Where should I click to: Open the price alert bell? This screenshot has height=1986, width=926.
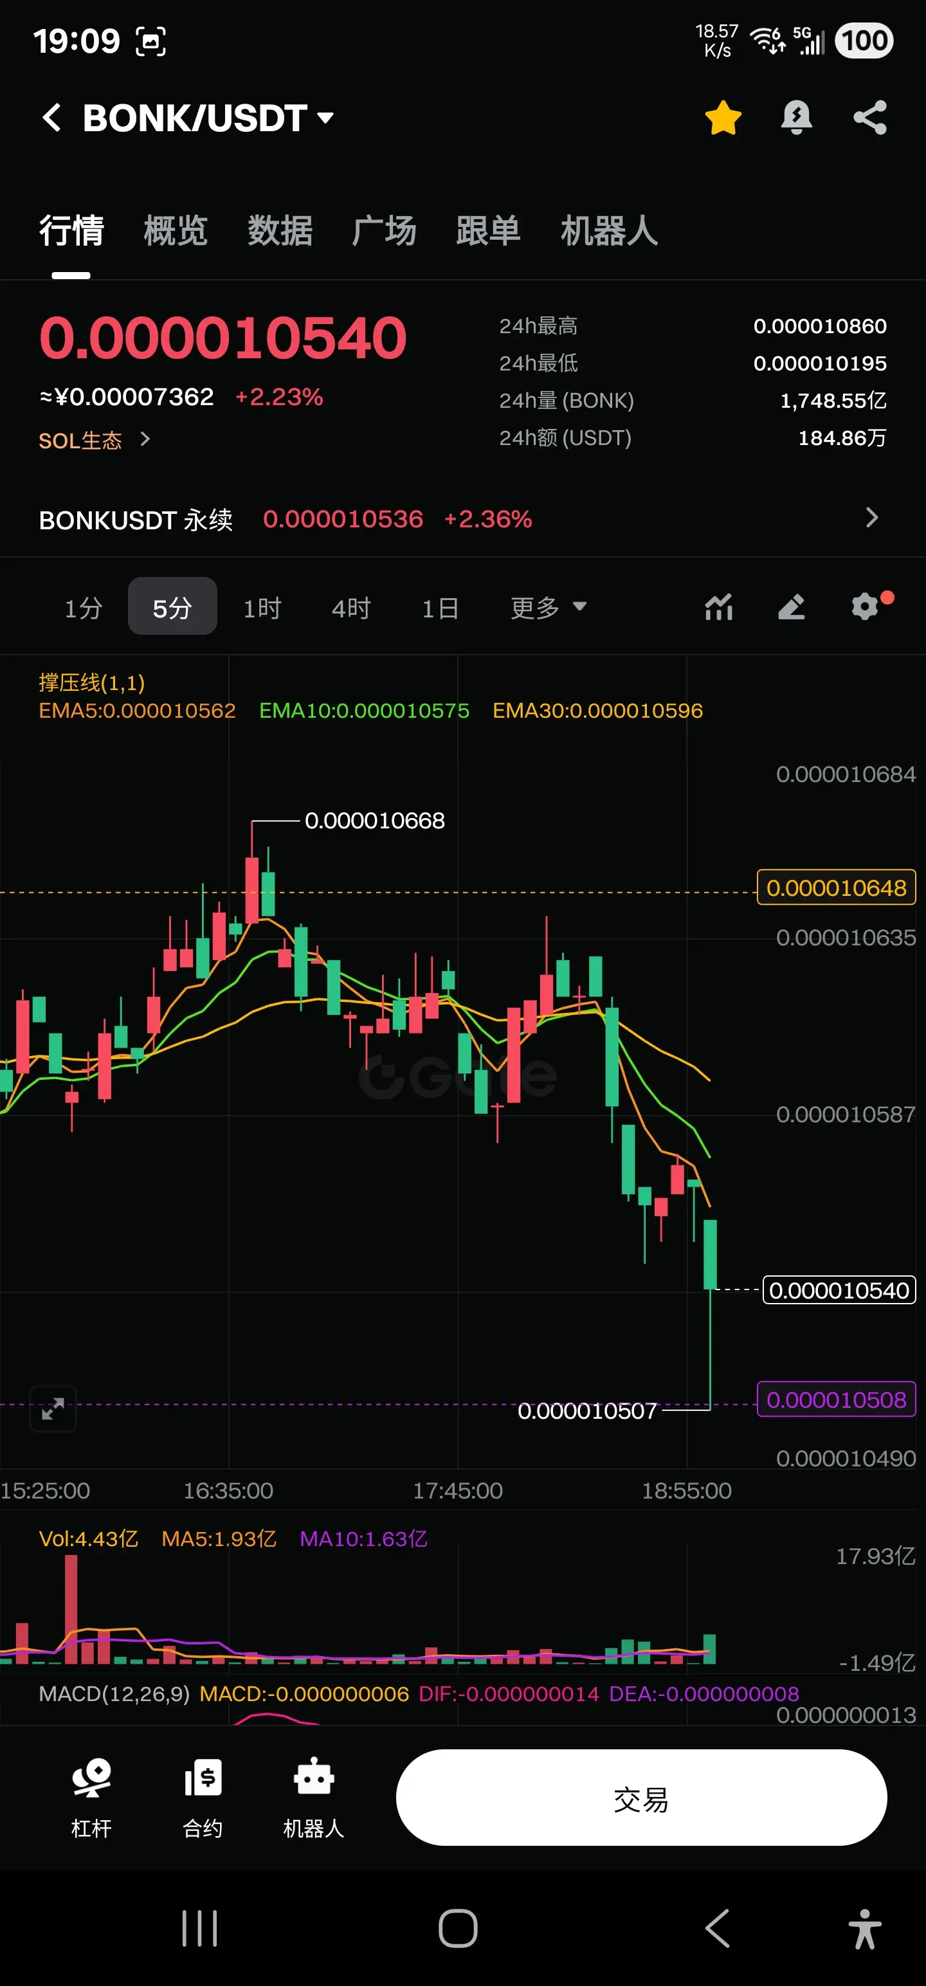click(797, 118)
